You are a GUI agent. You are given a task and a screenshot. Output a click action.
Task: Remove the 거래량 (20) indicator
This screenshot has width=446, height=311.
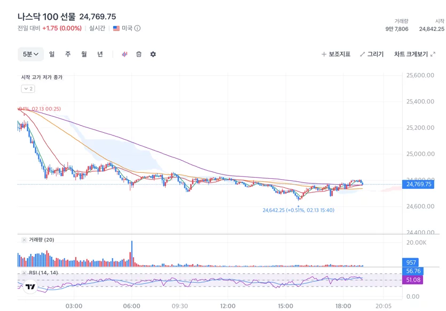click(x=24, y=240)
